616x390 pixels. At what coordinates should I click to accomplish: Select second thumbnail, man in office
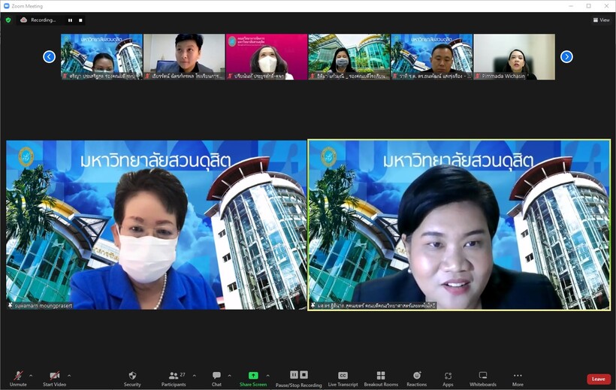[184, 56]
